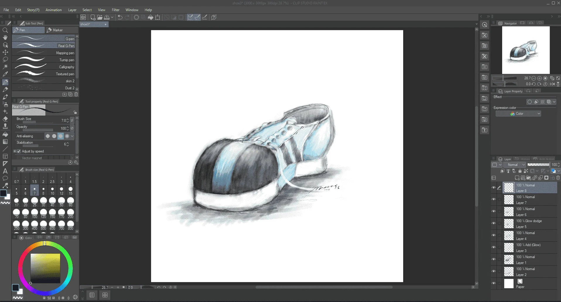Switch to the shoe3 canvas tab
Image resolution: width=561 pixels, height=302 pixels.
(x=94, y=24)
